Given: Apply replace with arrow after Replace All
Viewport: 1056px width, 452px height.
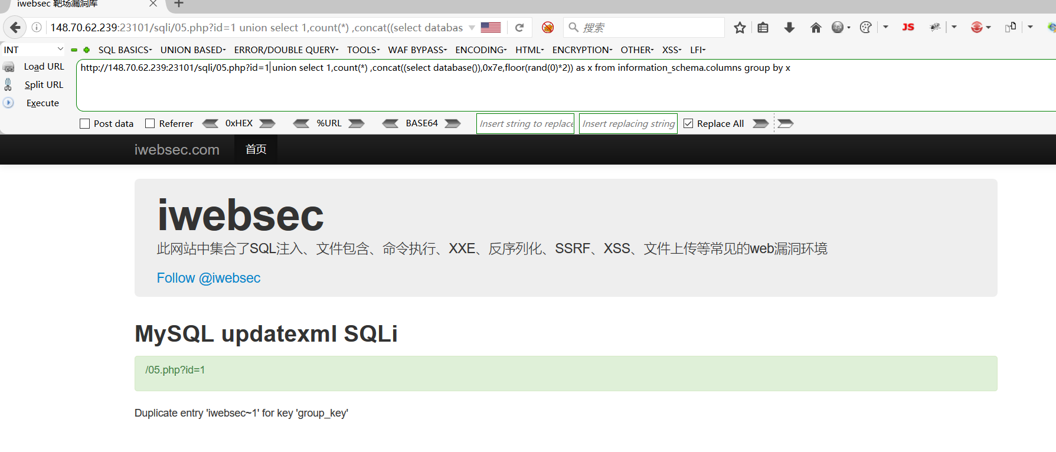Looking at the screenshot, I should click(x=761, y=123).
